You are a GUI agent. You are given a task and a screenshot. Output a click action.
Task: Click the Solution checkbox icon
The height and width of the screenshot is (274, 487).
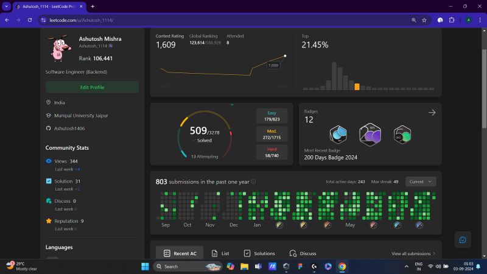click(49, 181)
